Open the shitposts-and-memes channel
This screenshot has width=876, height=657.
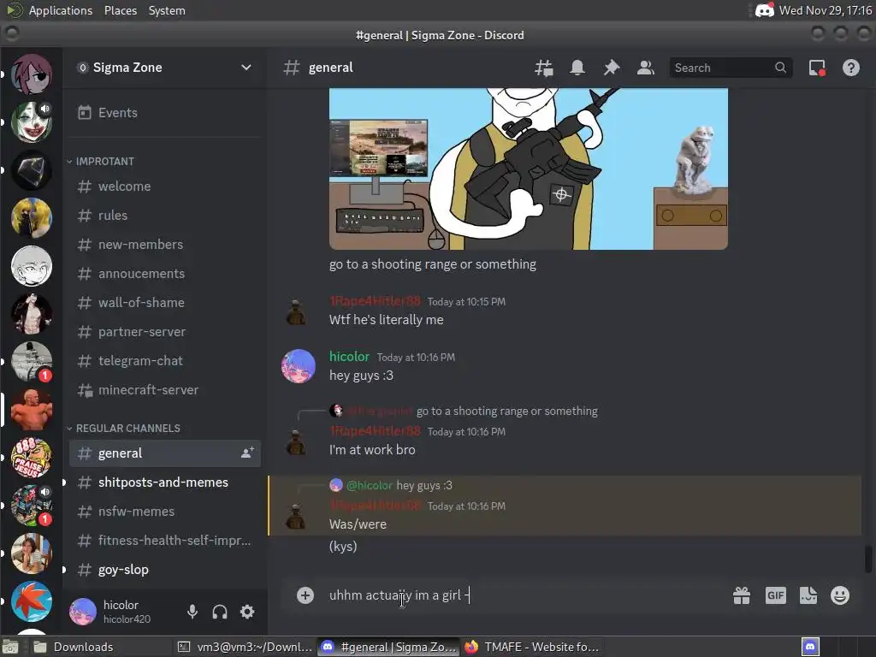click(x=164, y=482)
